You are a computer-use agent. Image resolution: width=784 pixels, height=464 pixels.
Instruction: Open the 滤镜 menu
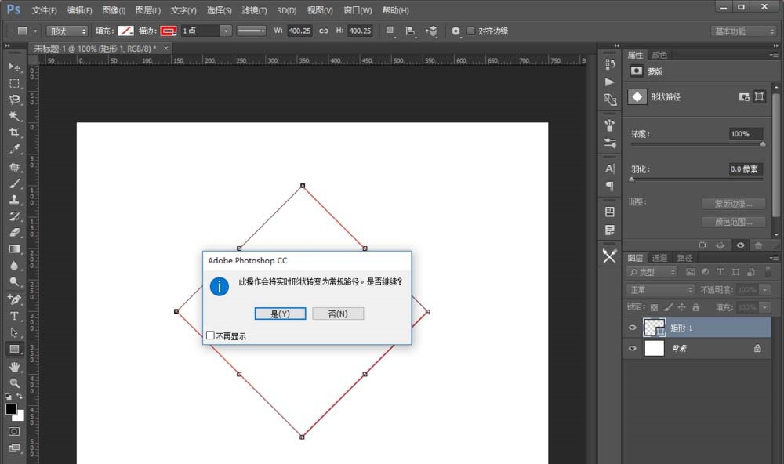(253, 10)
